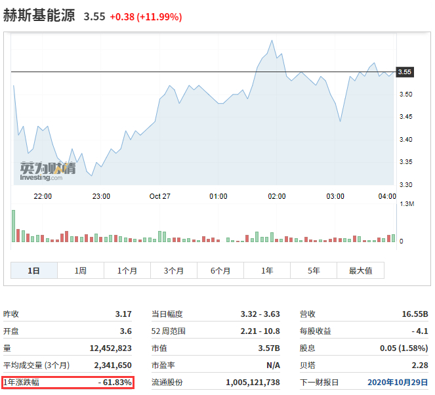The image size is (435, 395).
Task: View the 最大值 full history tab
Action: point(360,270)
